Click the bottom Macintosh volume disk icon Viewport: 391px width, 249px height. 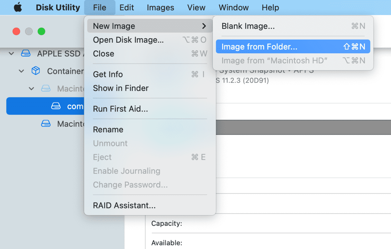tap(46, 124)
